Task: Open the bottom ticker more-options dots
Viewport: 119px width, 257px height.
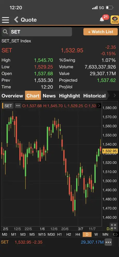Action: click(108, 242)
